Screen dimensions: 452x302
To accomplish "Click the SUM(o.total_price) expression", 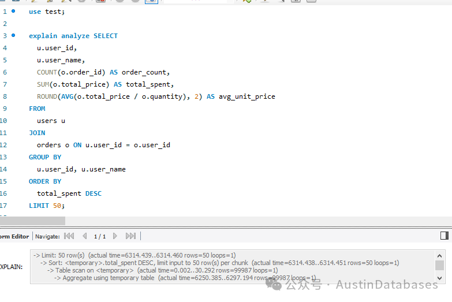I will [x=73, y=84].
